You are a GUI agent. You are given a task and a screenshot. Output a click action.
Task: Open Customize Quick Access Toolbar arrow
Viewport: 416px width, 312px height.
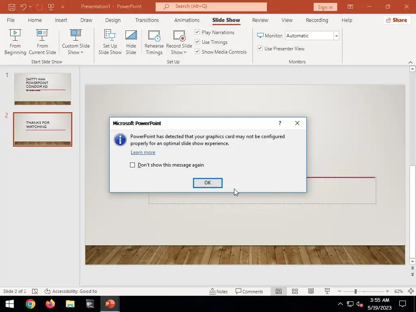coord(63,7)
